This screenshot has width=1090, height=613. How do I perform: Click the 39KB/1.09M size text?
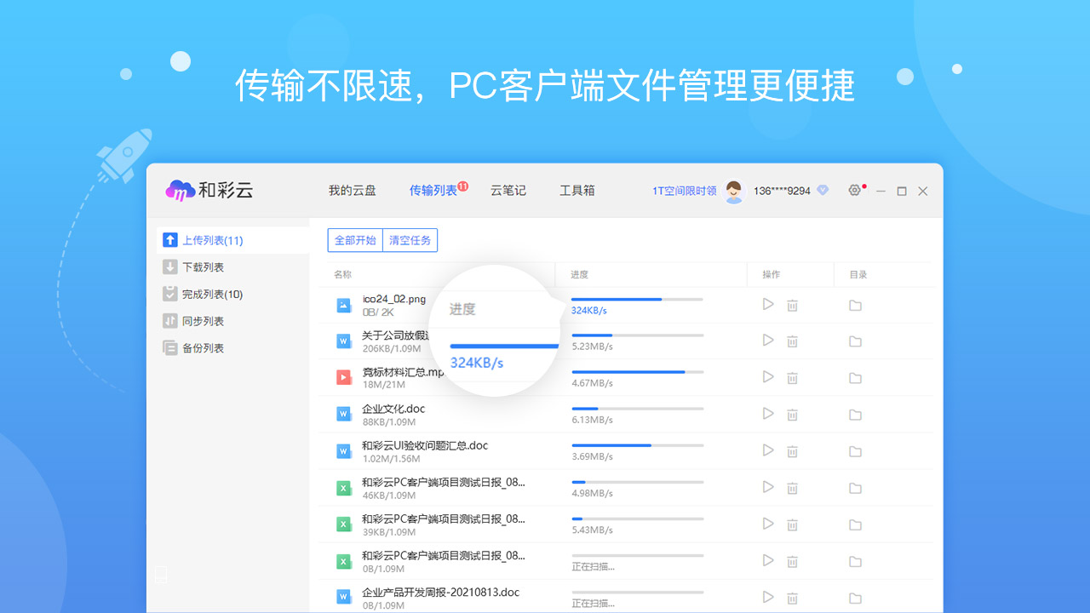point(389,532)
